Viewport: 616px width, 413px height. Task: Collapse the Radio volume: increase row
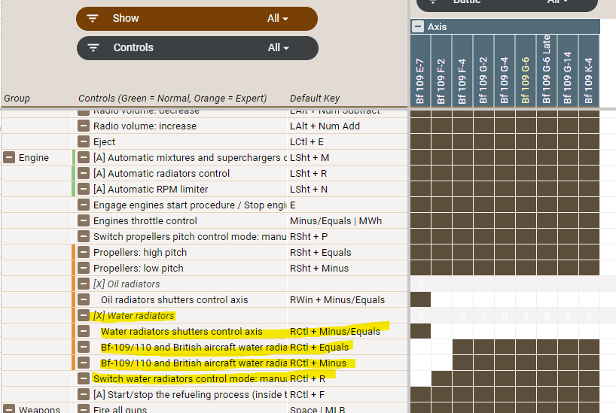pos(84,126)
